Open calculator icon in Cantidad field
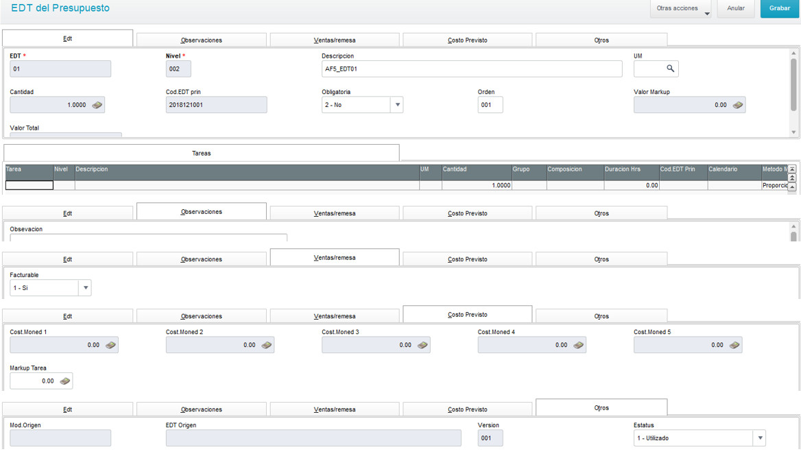The image size is (801, 454). 97,105
